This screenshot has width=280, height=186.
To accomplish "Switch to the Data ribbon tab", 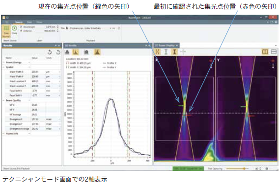I will point(29,22).
